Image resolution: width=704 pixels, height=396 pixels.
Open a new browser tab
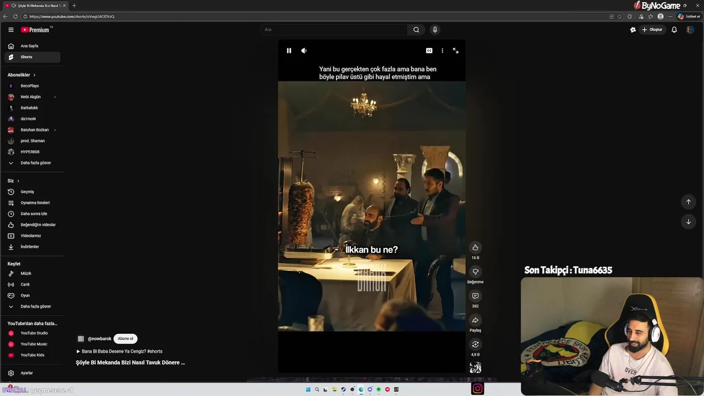[x=74, y=5]
